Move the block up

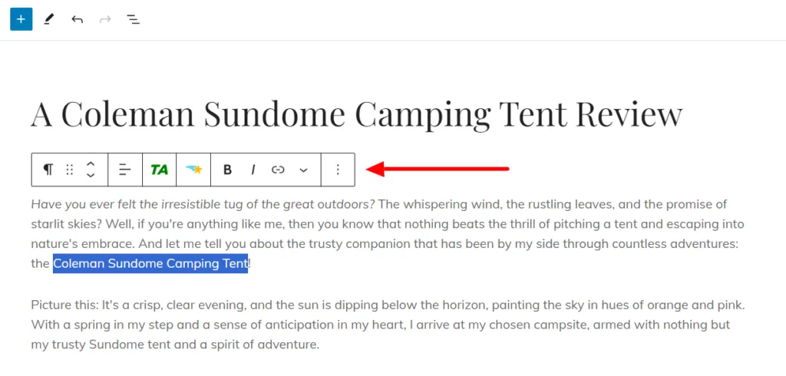click(x=91, y=163)
